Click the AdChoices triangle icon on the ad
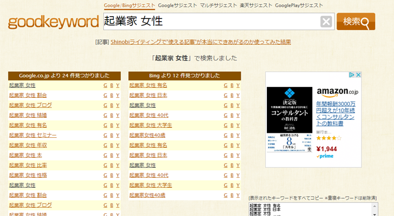The width and height of the screenshot is (394, 216). pos(352,75)
